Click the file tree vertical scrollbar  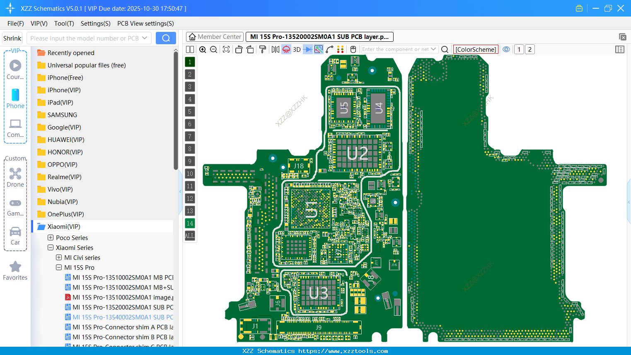(176, 110)
